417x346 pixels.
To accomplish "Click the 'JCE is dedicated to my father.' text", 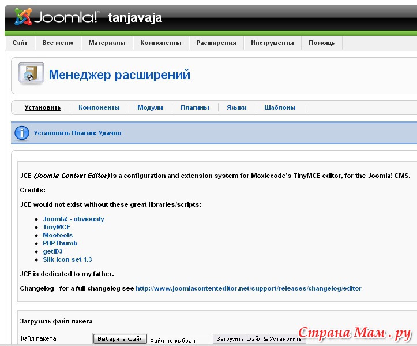I will (x=67, y=274).
